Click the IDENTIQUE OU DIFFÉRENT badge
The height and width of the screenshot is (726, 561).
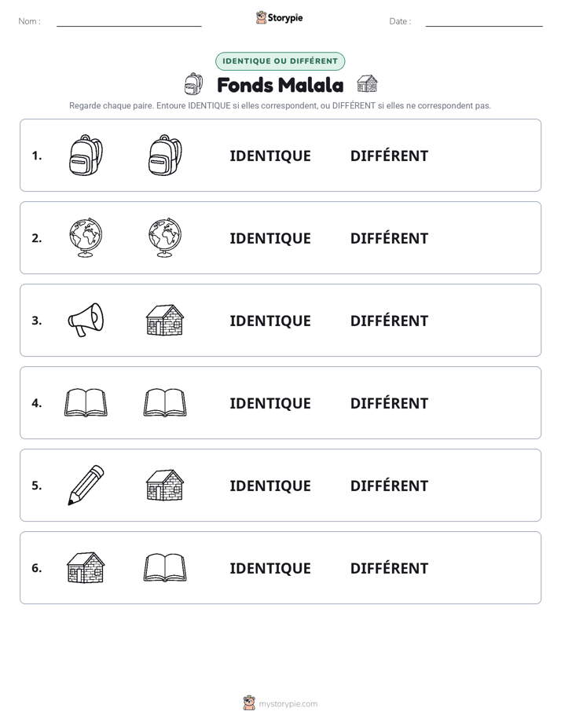click(x=280, y=61)
